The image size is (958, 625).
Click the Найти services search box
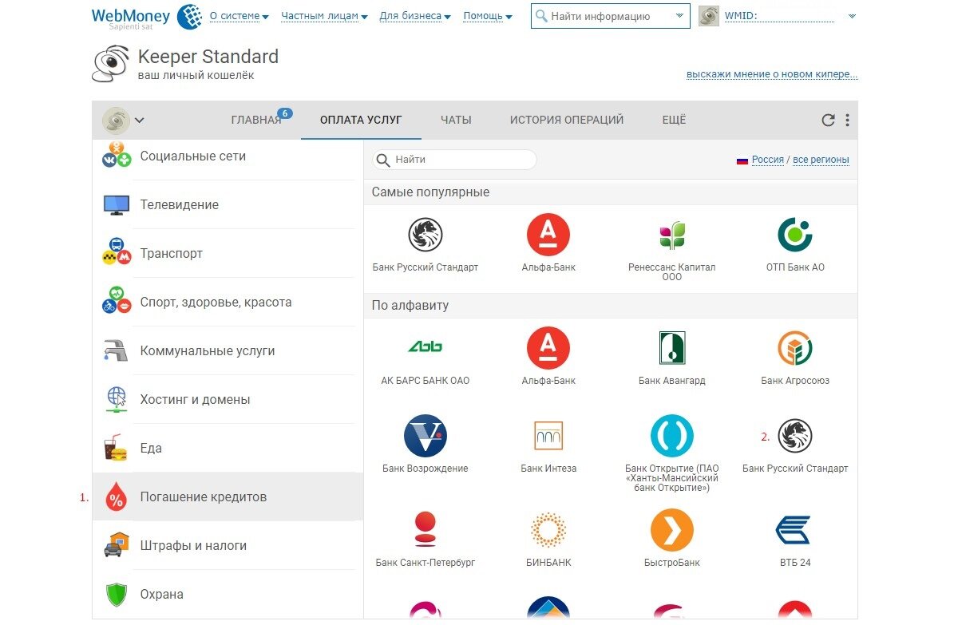454,160
